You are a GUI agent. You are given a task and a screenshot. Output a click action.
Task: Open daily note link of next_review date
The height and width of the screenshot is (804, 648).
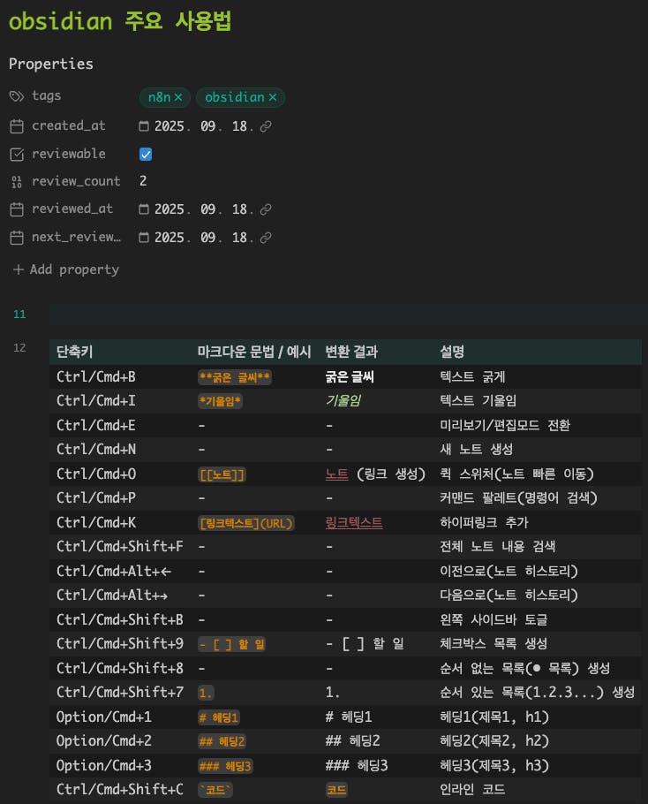(x=266, y=238)
